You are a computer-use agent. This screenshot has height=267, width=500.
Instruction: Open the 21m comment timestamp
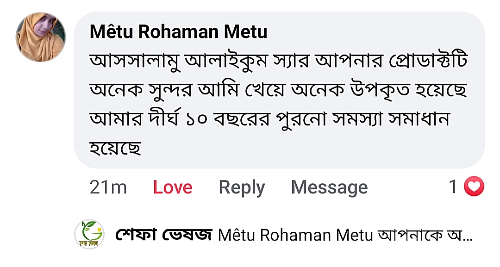click(x=108, y=187)
